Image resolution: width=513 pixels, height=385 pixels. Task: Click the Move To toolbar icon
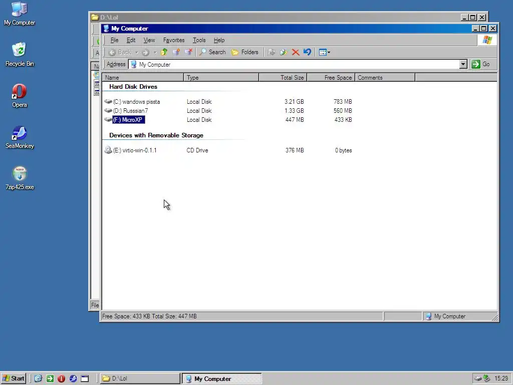pyautogui.click(x=271, y=52)
